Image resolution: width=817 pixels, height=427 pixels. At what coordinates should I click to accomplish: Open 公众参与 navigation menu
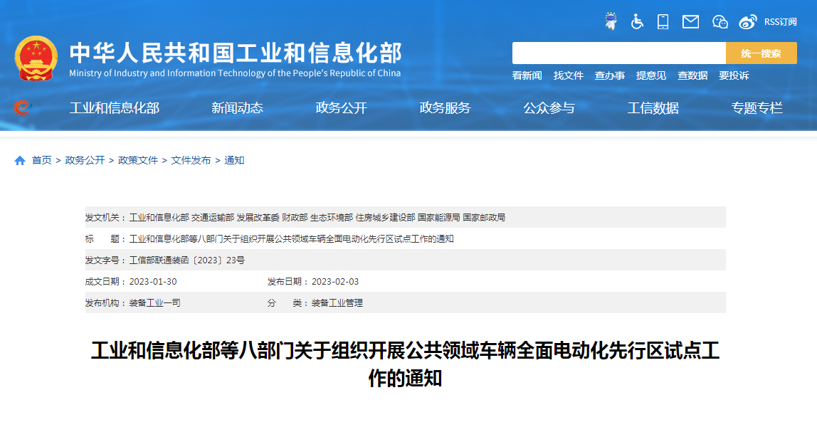click(x=549, y=107)
